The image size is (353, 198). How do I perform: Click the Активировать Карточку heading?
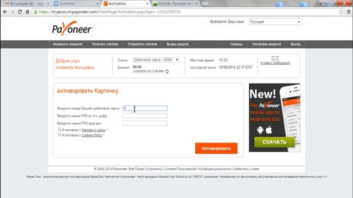click(x=88, y=91)
